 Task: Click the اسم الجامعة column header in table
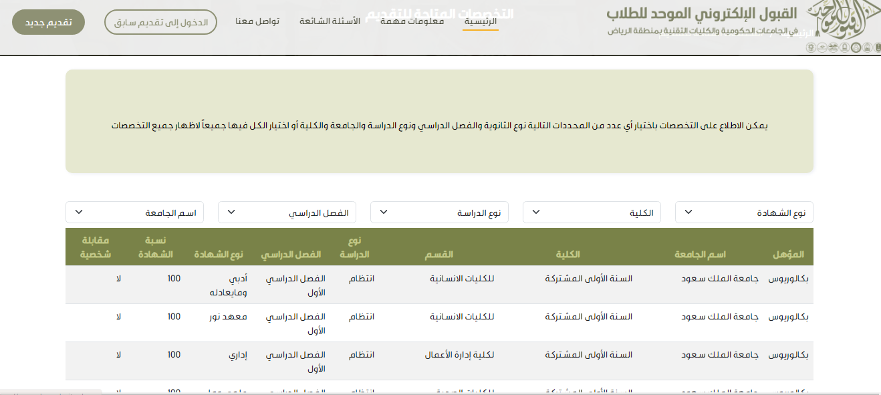point(700,255)
